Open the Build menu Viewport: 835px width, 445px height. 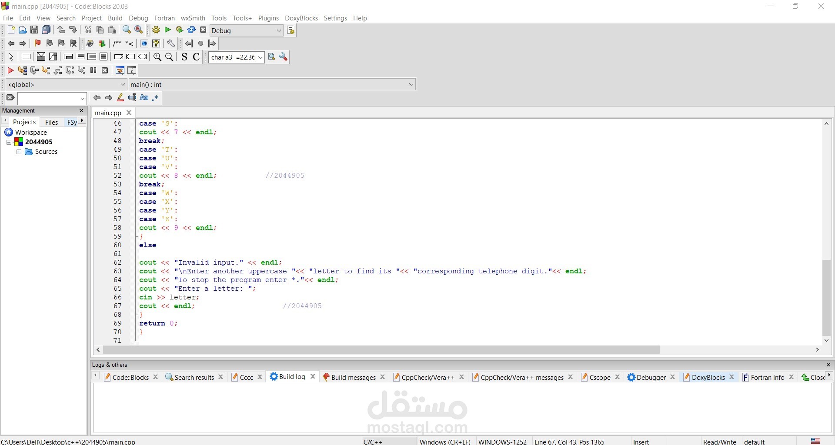tap(115, 18)
